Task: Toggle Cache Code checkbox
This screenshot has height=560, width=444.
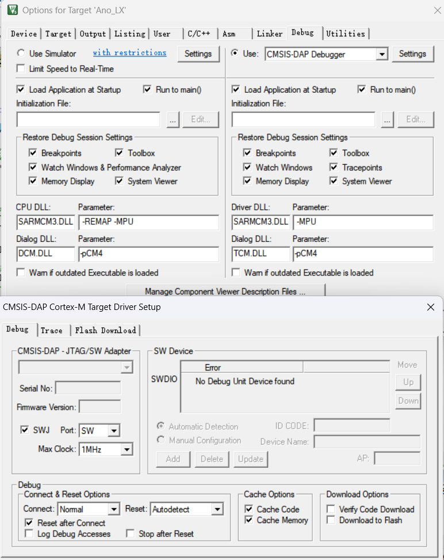Action: [249, 509]
